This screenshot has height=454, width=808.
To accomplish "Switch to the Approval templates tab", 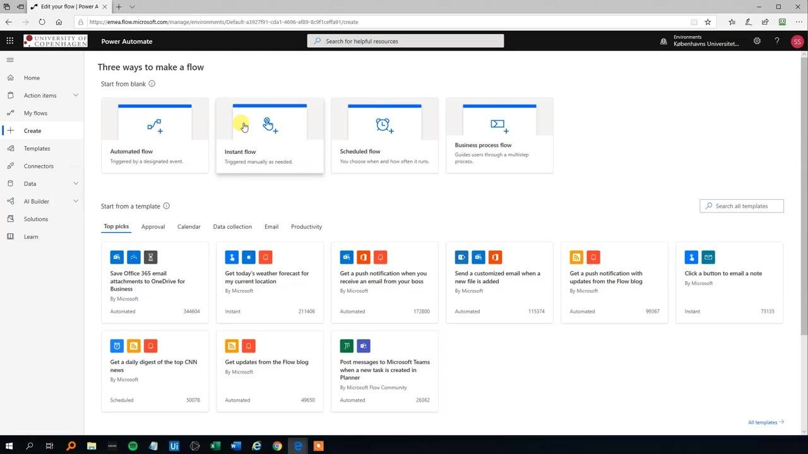I will coord(153,226).
